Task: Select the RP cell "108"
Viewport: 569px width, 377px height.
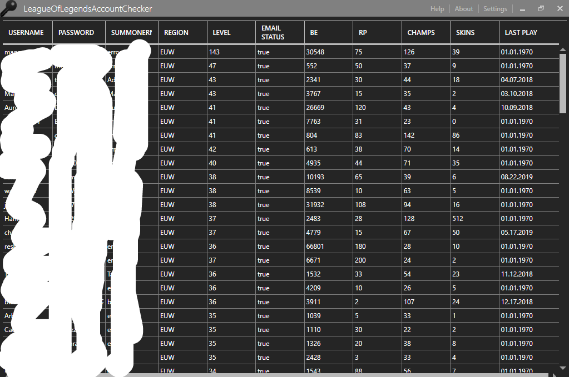Action: point(378,205)
